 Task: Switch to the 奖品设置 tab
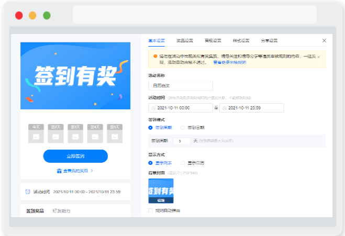pos(185,41)
